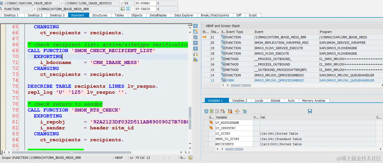Click the Val. column header in variables table

click(318, 117)
